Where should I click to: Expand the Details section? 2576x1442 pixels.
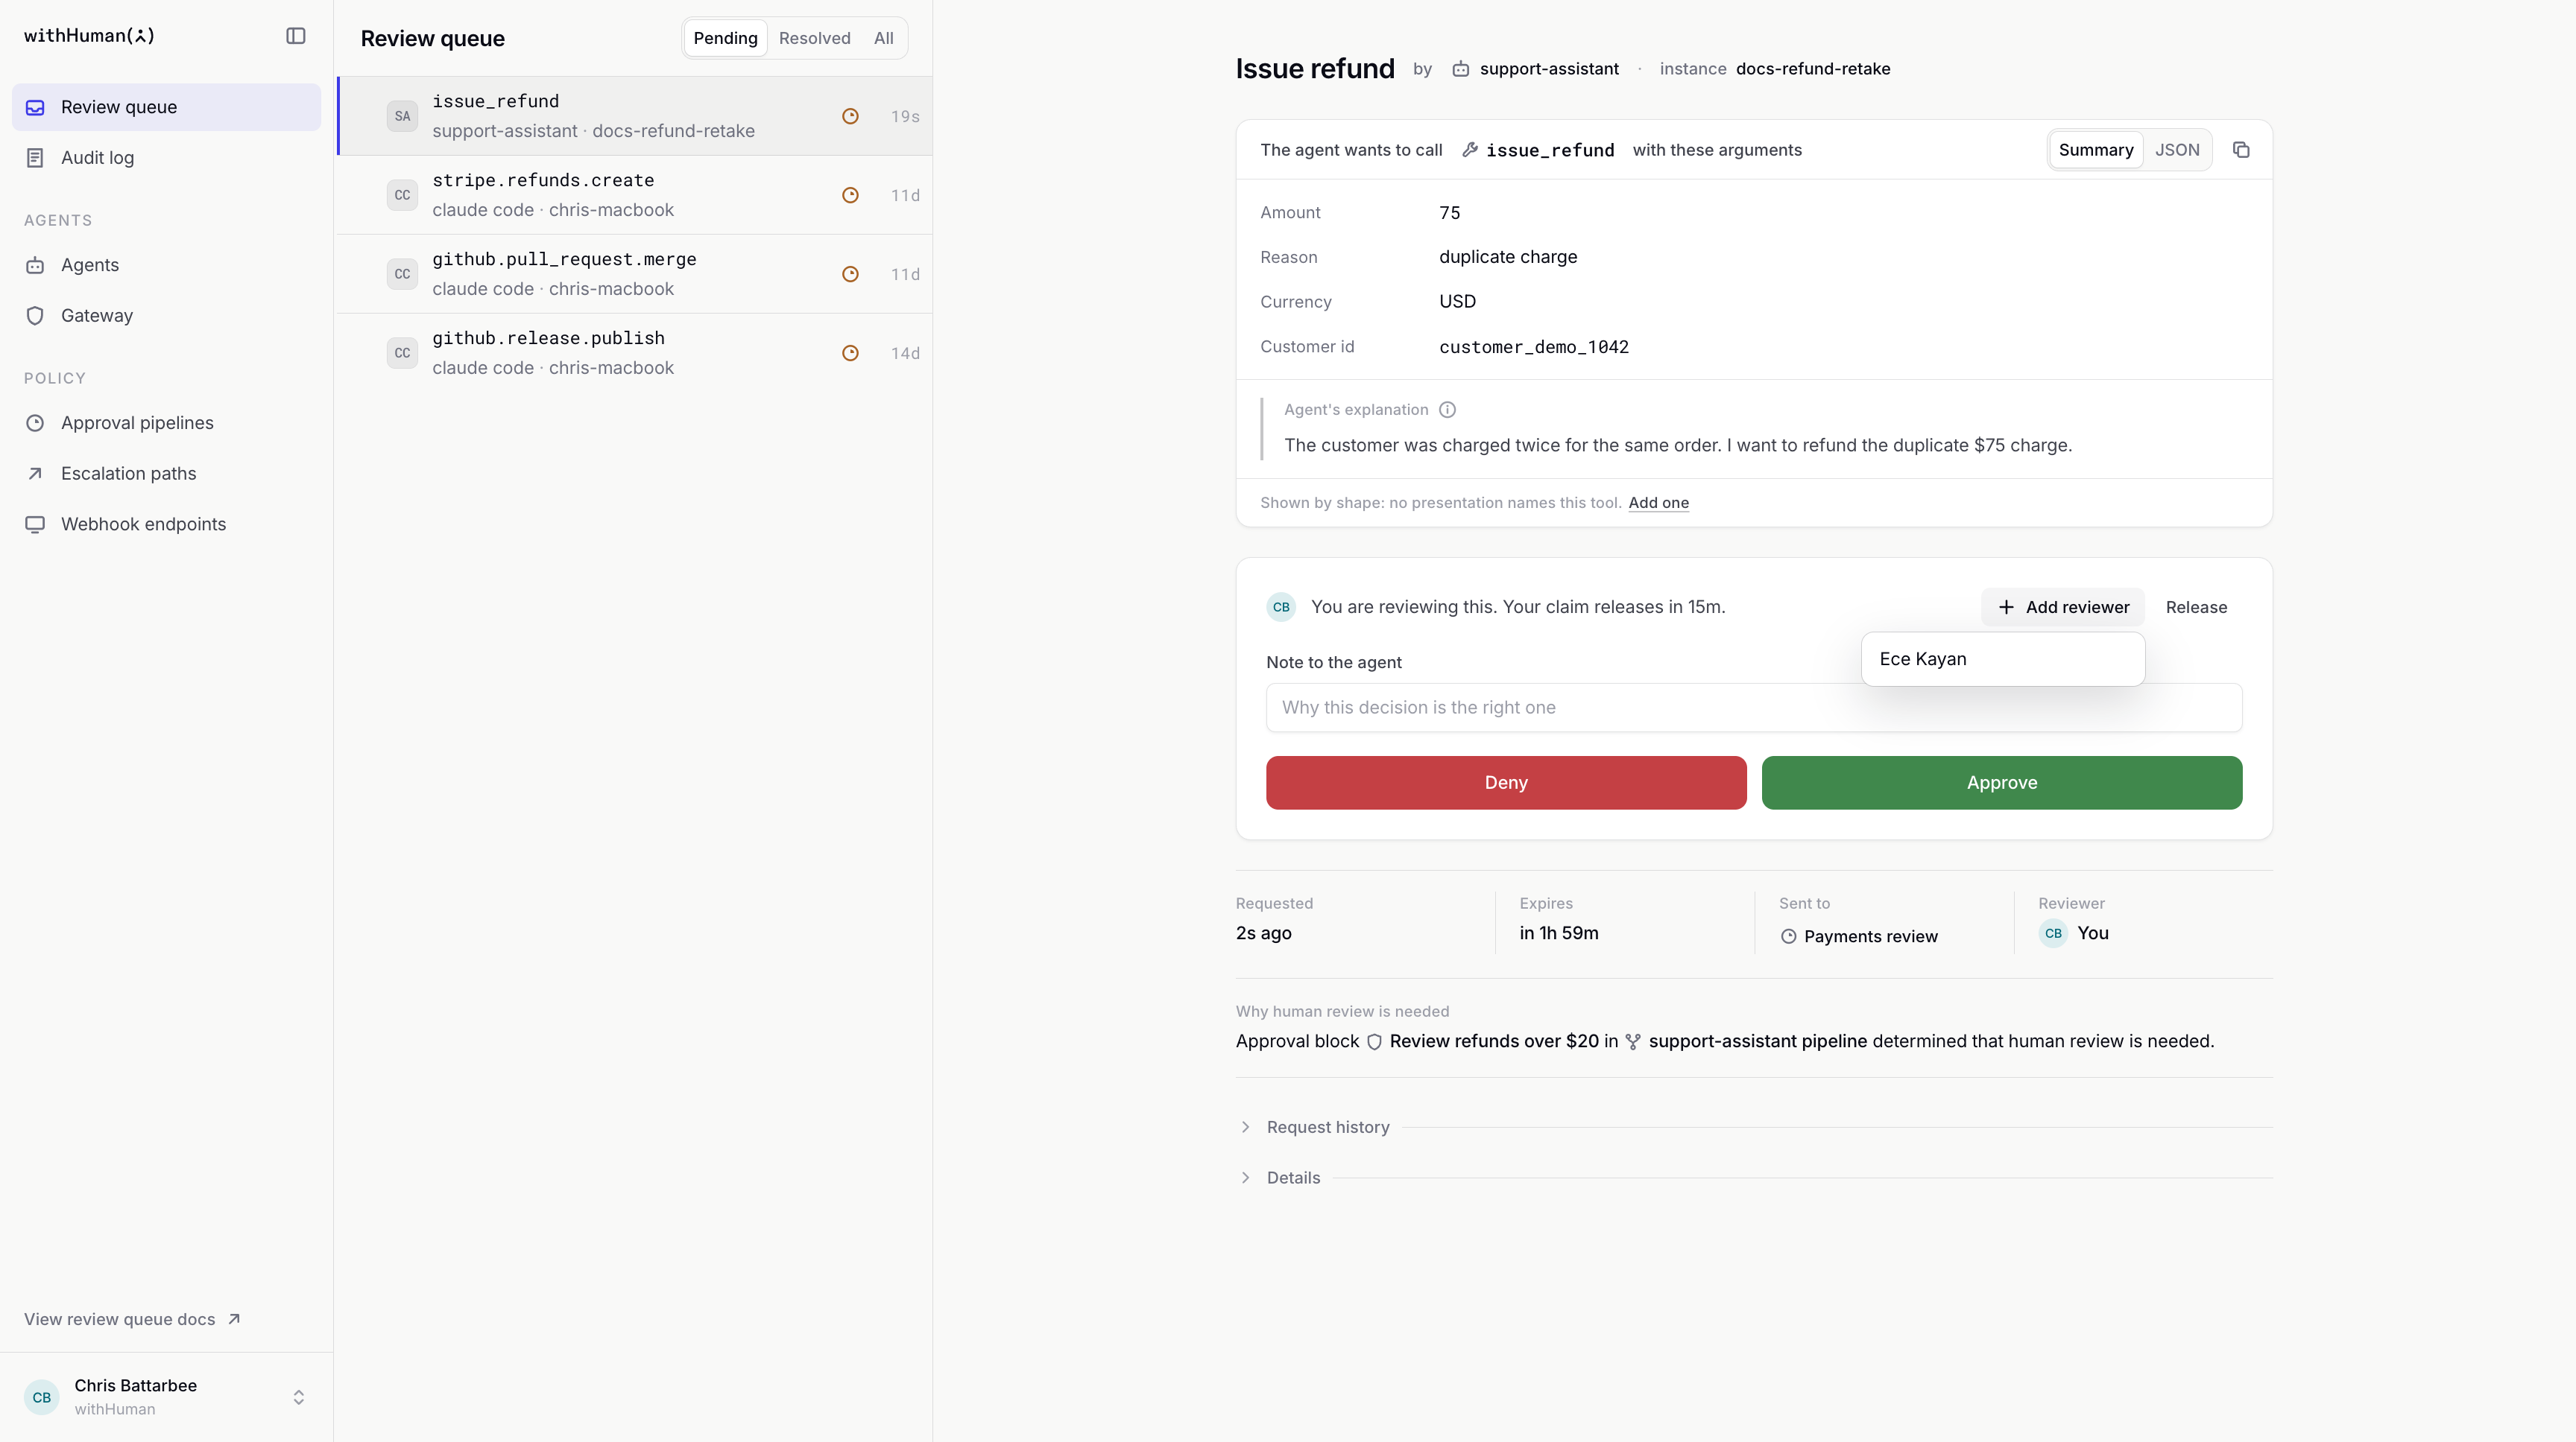[x=1292, y=1178]
